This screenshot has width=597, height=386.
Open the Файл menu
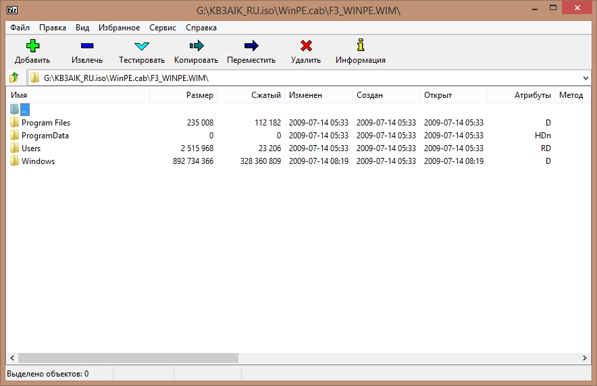click(x=20, y=28)
